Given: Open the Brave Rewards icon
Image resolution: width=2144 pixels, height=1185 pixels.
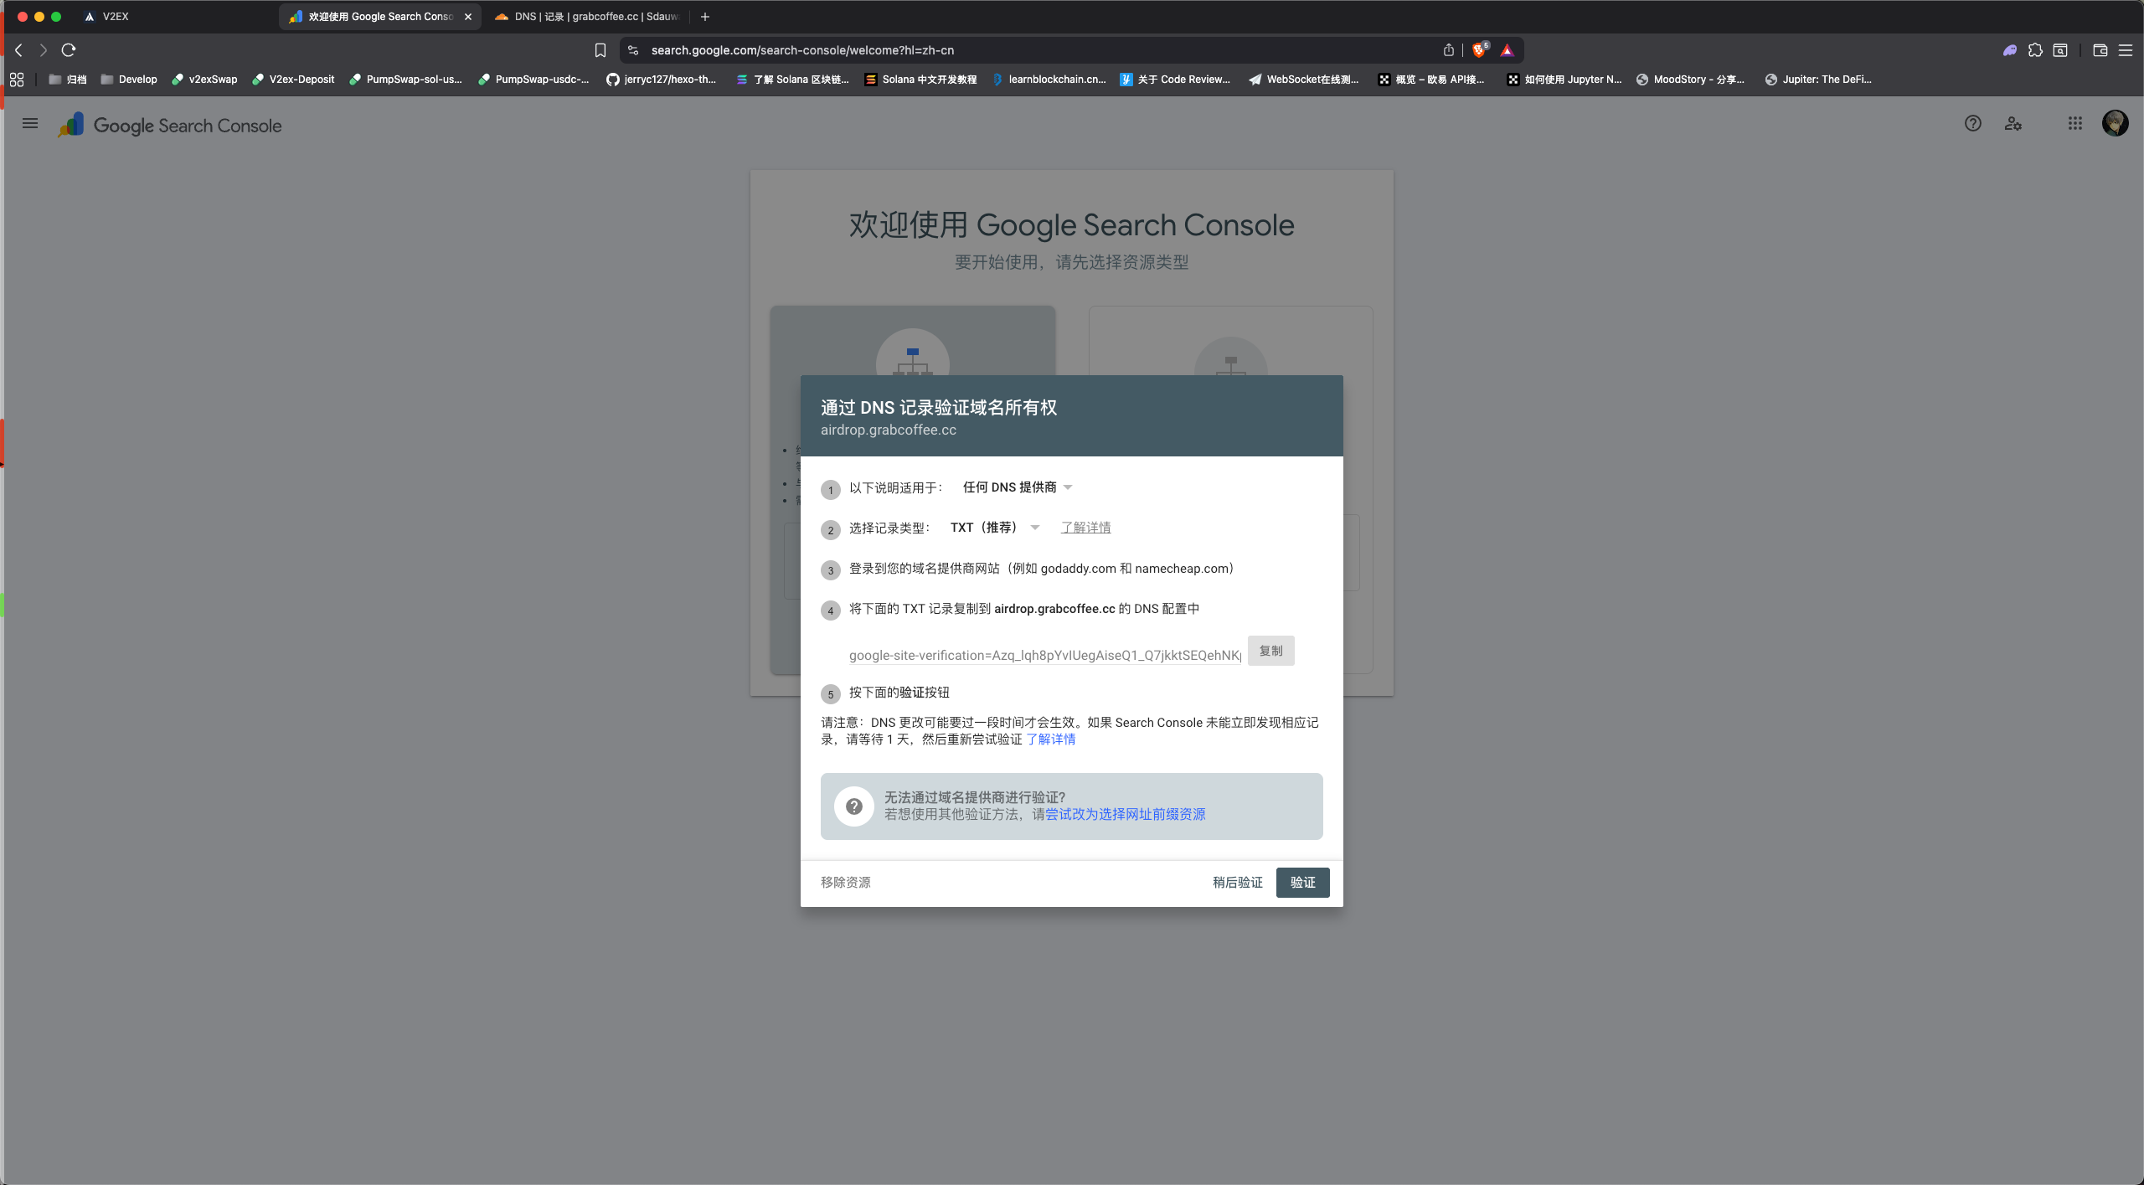Looking at the screenshot, I should (1507, 50).
